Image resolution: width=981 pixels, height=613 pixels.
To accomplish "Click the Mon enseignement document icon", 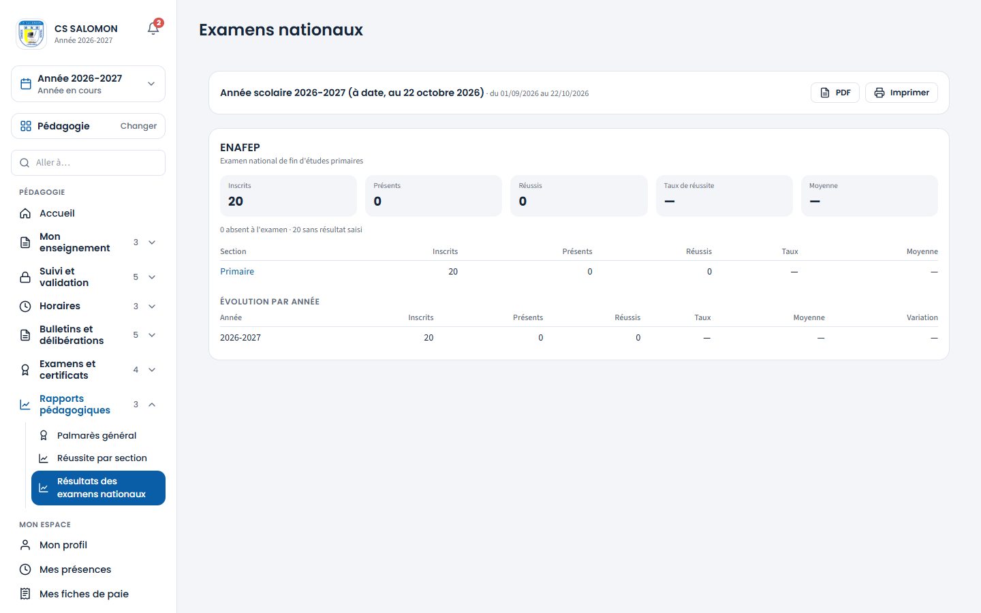I will coord(25,242).
